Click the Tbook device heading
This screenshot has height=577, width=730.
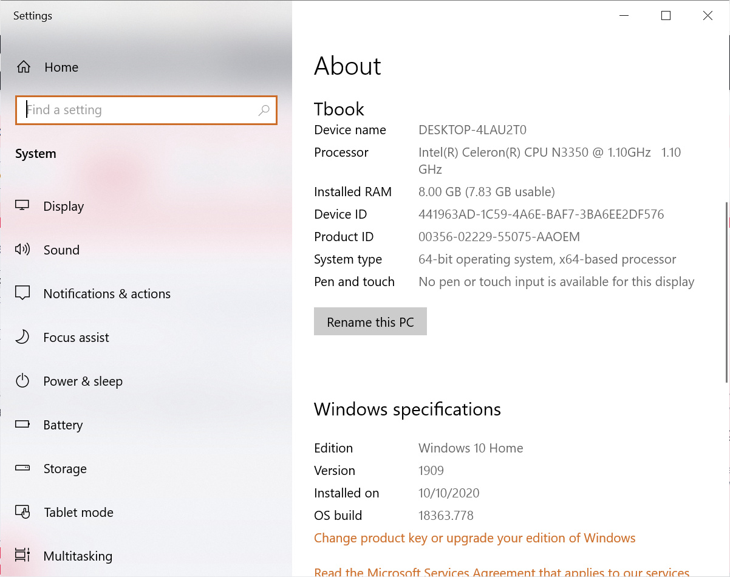coord(339,109)
